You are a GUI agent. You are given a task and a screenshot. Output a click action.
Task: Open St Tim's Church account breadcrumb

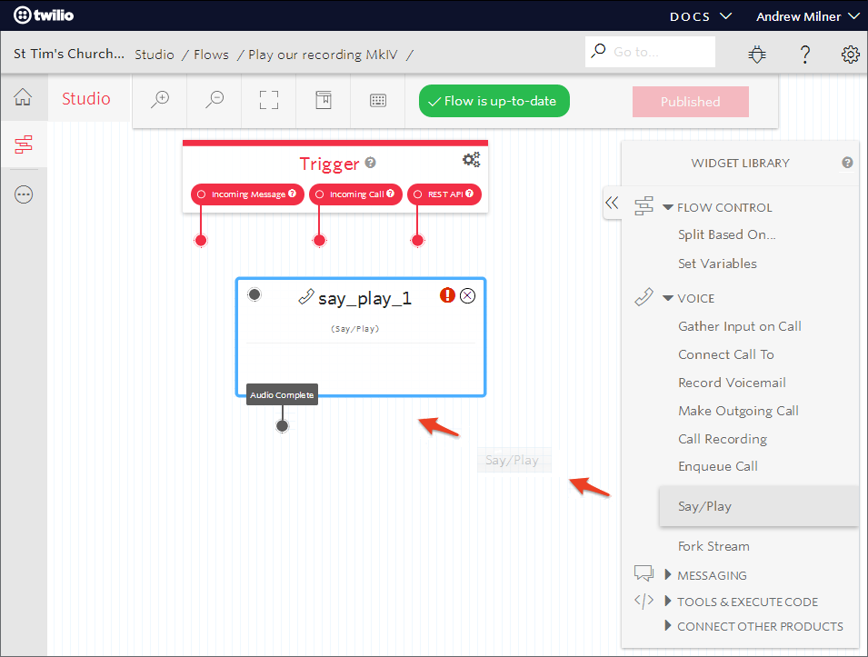[69, 54]
